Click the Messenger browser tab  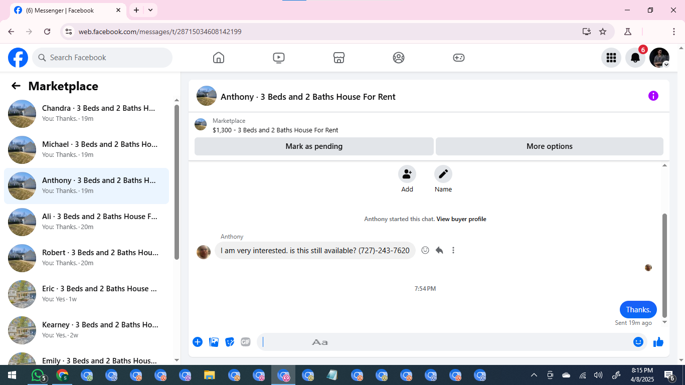(x=68, y=10)
